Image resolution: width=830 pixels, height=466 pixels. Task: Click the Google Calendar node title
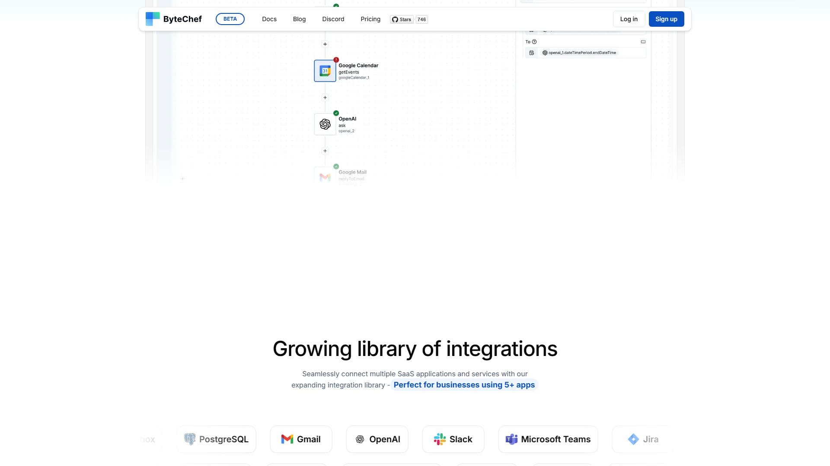358,66
